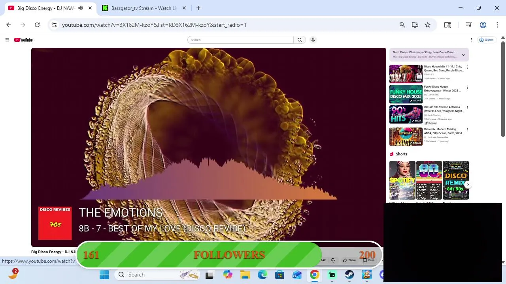The width and height of the screenshot is (506, 284).
Task: Close the Big Disco Energy tab
Action: [x=90, y=8]
